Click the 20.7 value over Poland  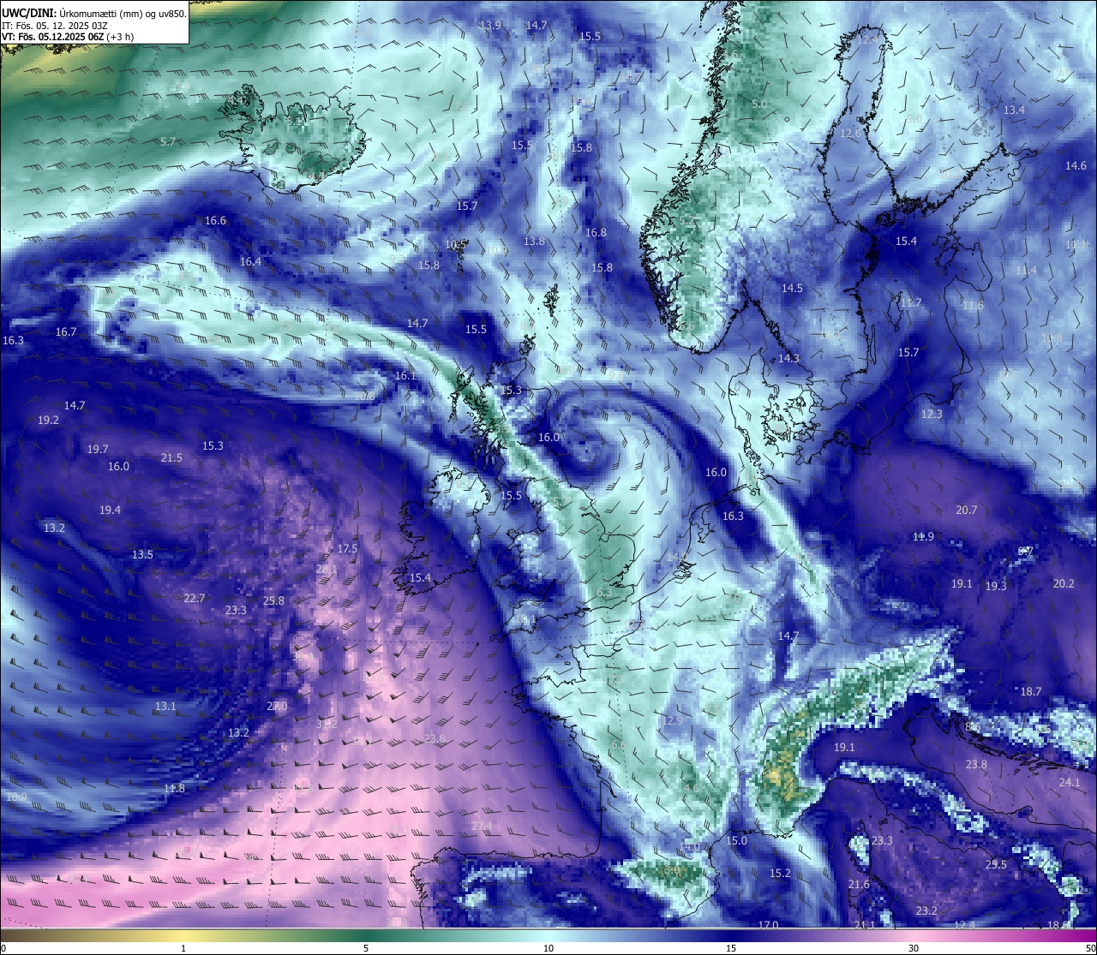coord(967,510)
